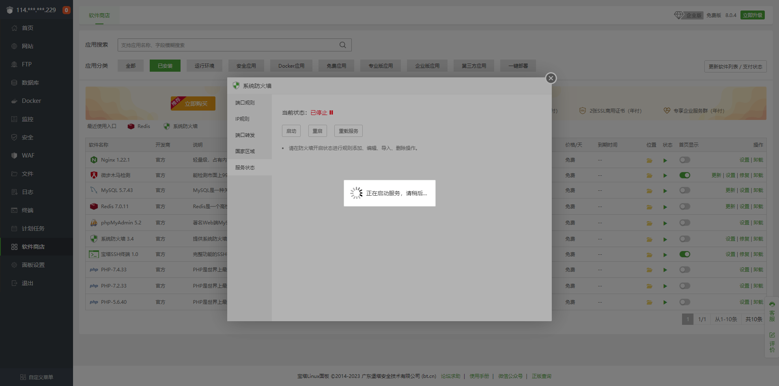Close the 系统防火墙 dialog
This screenshot has width=779, height=386.
pos(551,78)
